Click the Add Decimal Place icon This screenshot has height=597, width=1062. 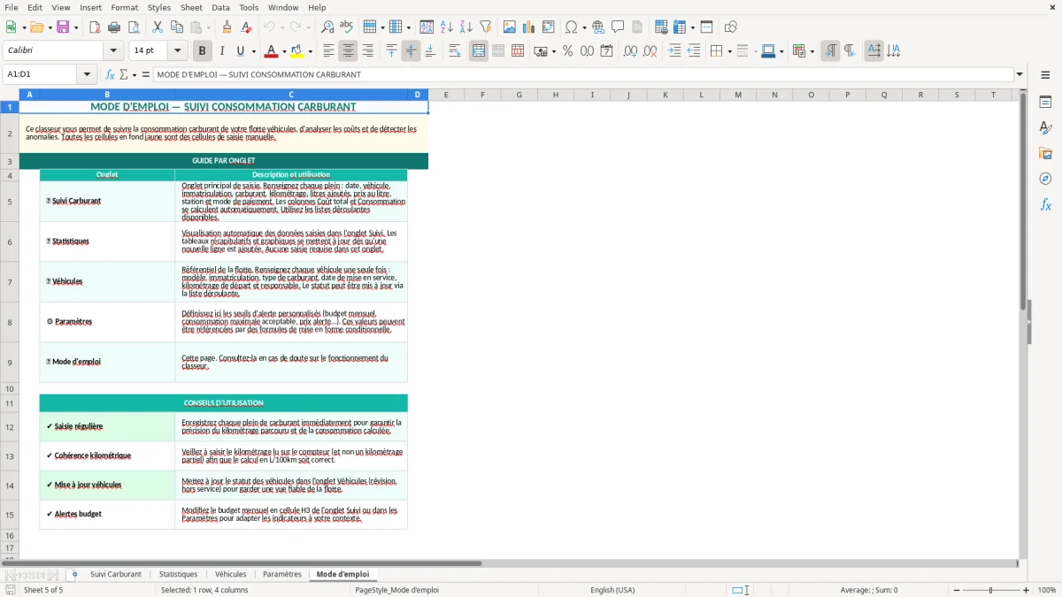click(x=630, y=51)
